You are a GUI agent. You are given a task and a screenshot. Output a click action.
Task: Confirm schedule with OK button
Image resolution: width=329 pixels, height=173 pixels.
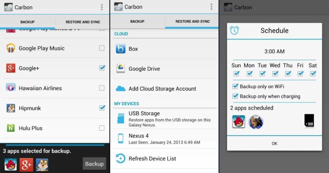274,143
